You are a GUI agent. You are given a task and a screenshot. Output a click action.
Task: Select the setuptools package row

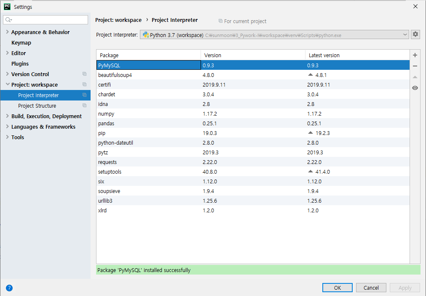click(x=253, y=172)
